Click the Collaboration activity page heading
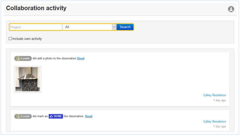The height and width of the screenshot is (136, 240). pyautogui.click(x=36, y=8)
